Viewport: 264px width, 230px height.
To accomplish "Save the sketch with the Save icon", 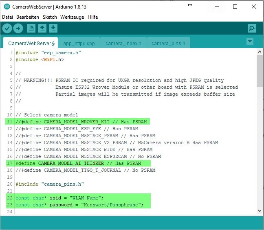I will (x=53, y=28).
